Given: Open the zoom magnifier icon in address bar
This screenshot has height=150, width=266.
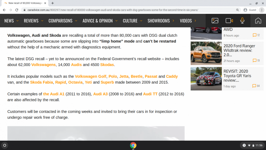Looking at the screenshot, I should [x=237, y=10].
